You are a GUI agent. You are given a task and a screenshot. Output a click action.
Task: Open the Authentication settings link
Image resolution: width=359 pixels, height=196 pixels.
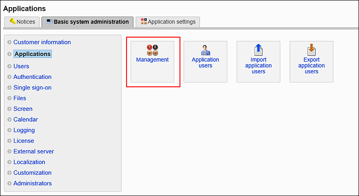pos(32,77)
